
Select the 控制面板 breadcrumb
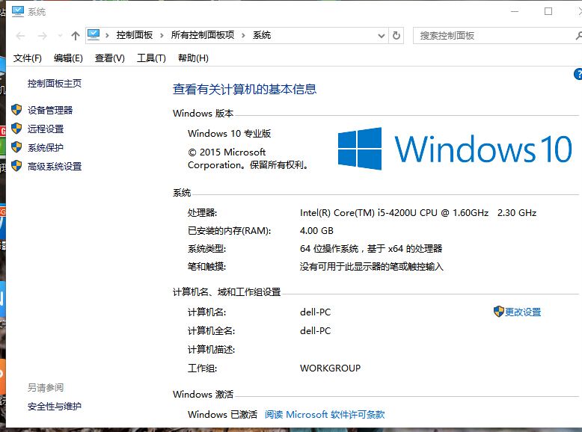pos(135,35)
